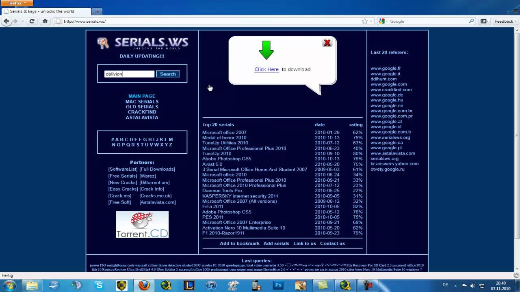Image resolution: width=520 pixels, height=292 pixels.
Task: Open iTunes from the taskbar
Action: [x=211, y=286]
